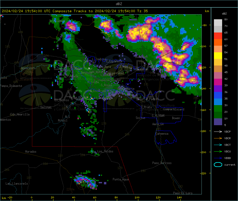Click the Los_Toldos map label
The image size is (238, 201).
tap(105, 151)
